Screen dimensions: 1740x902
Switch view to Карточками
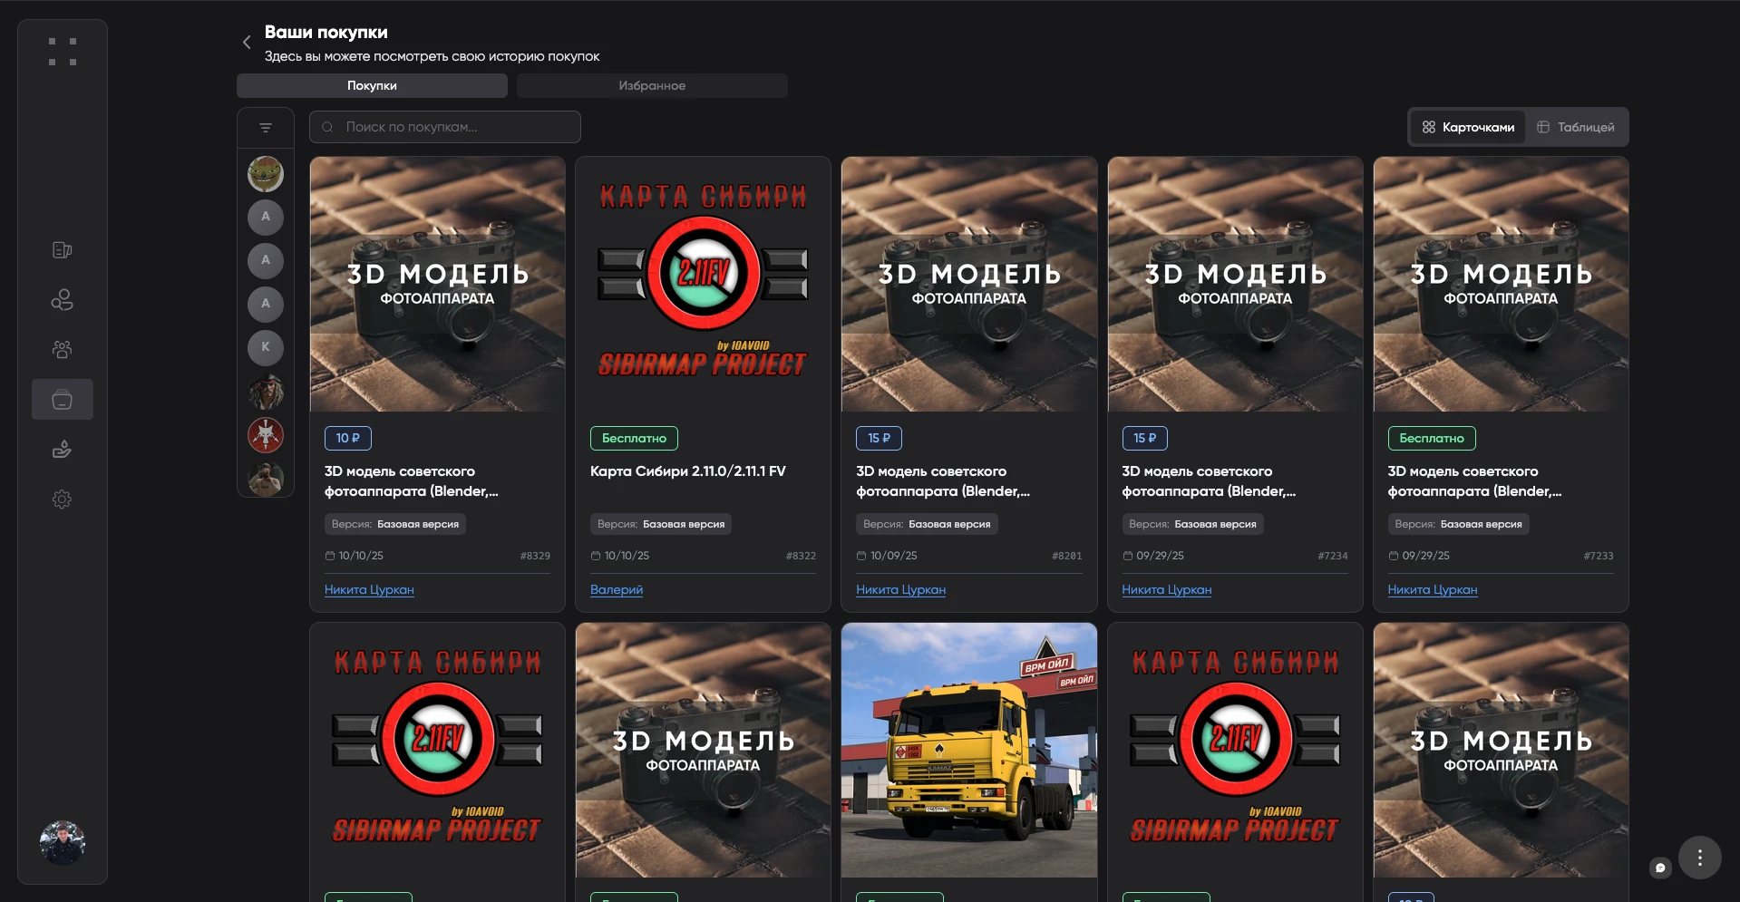(x=1468, y=128)
